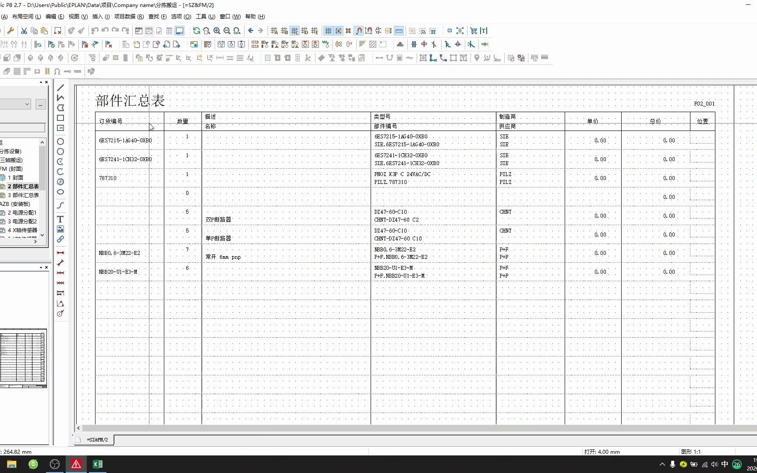Select the Line drawing tool

click(x=60, y=88)
